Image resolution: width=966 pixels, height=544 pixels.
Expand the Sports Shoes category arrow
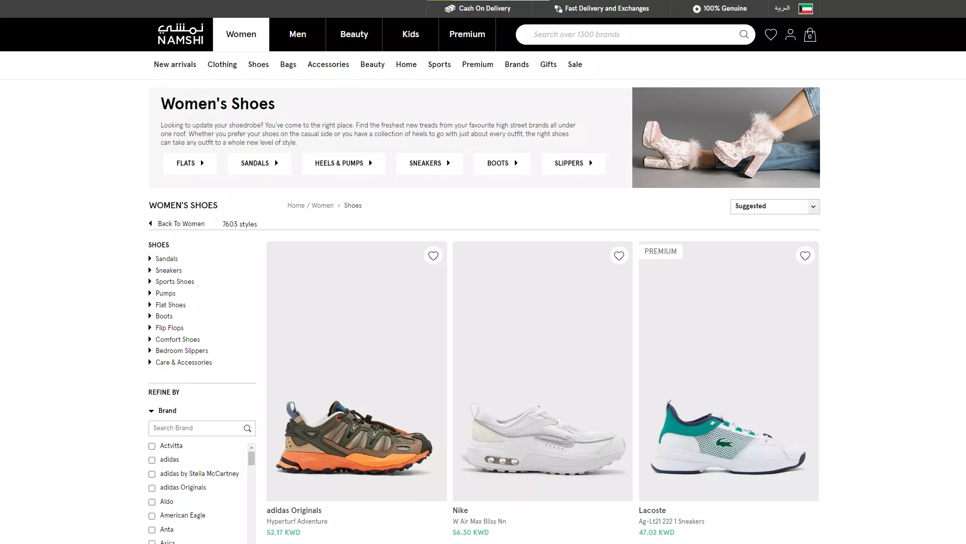pyautogui.click(x=150, y=281)
